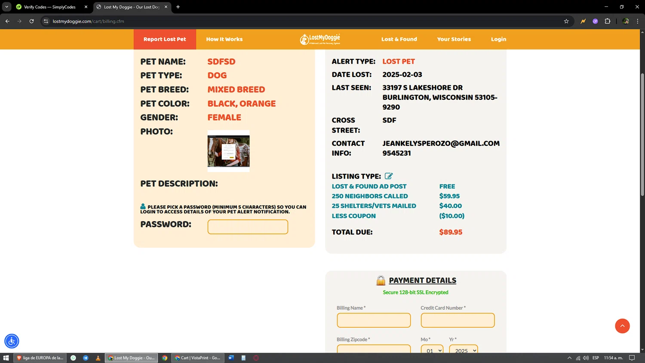Close the Verify Codes SimplyCodes tab
This screenshot has width=645, height=363.
(86, 7)
